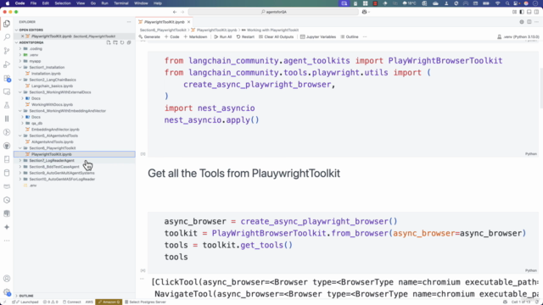Add a Markdown cell from notebook toolbar
This screenshot has height=305, width=543.
tap(195, 36)
